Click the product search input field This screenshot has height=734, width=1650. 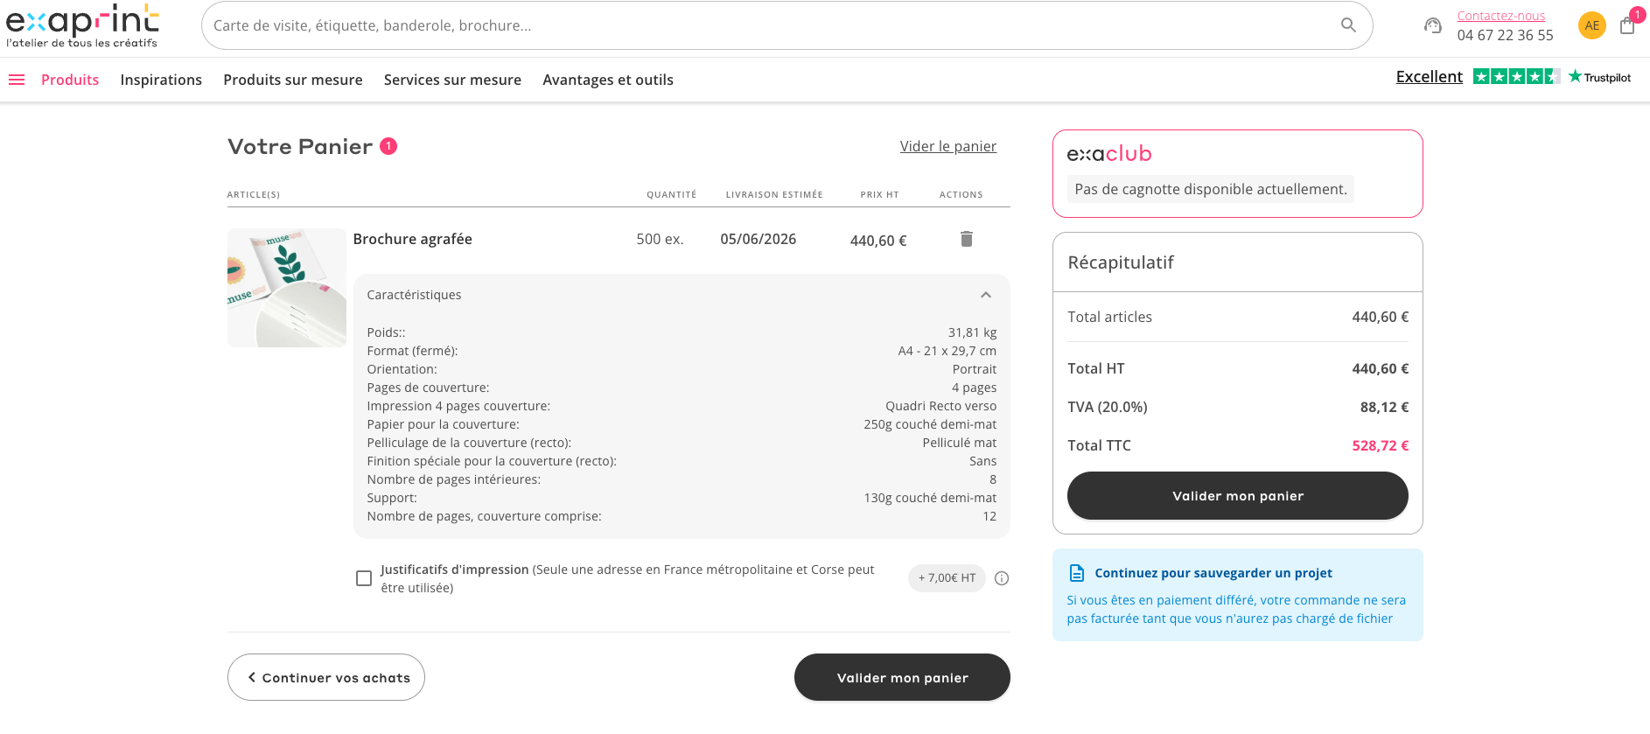[x=770, y=25]
